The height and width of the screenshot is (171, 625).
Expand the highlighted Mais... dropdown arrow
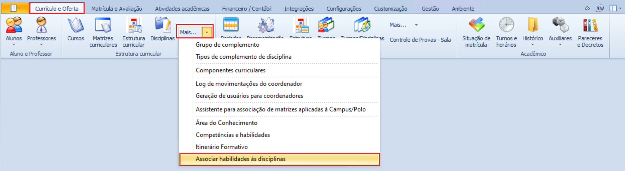click(207, 32)
